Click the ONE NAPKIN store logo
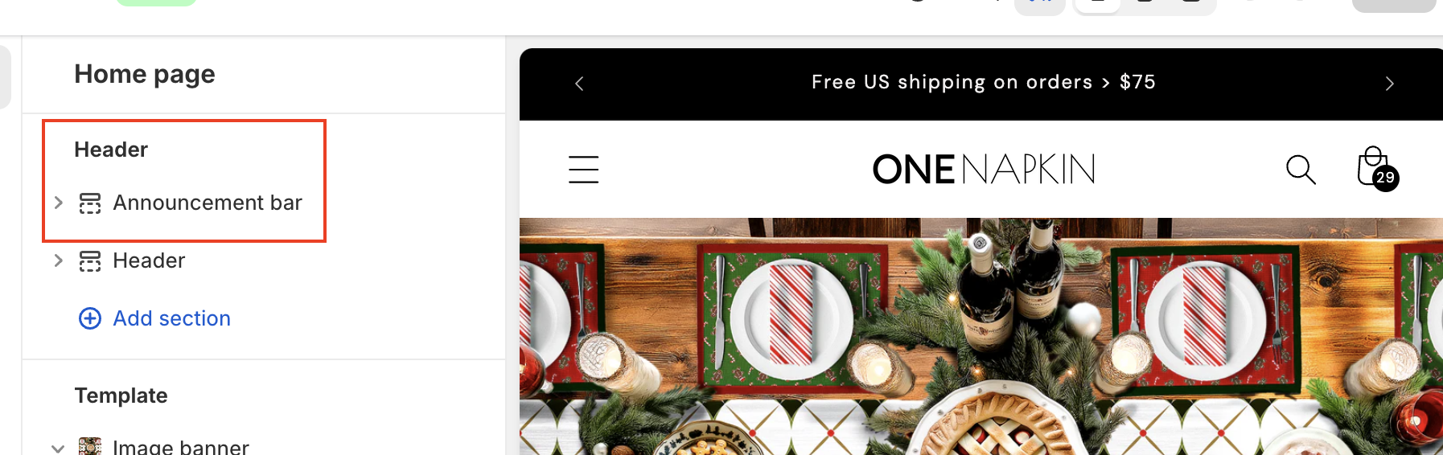1443x455 pixels. coord(983,170)
